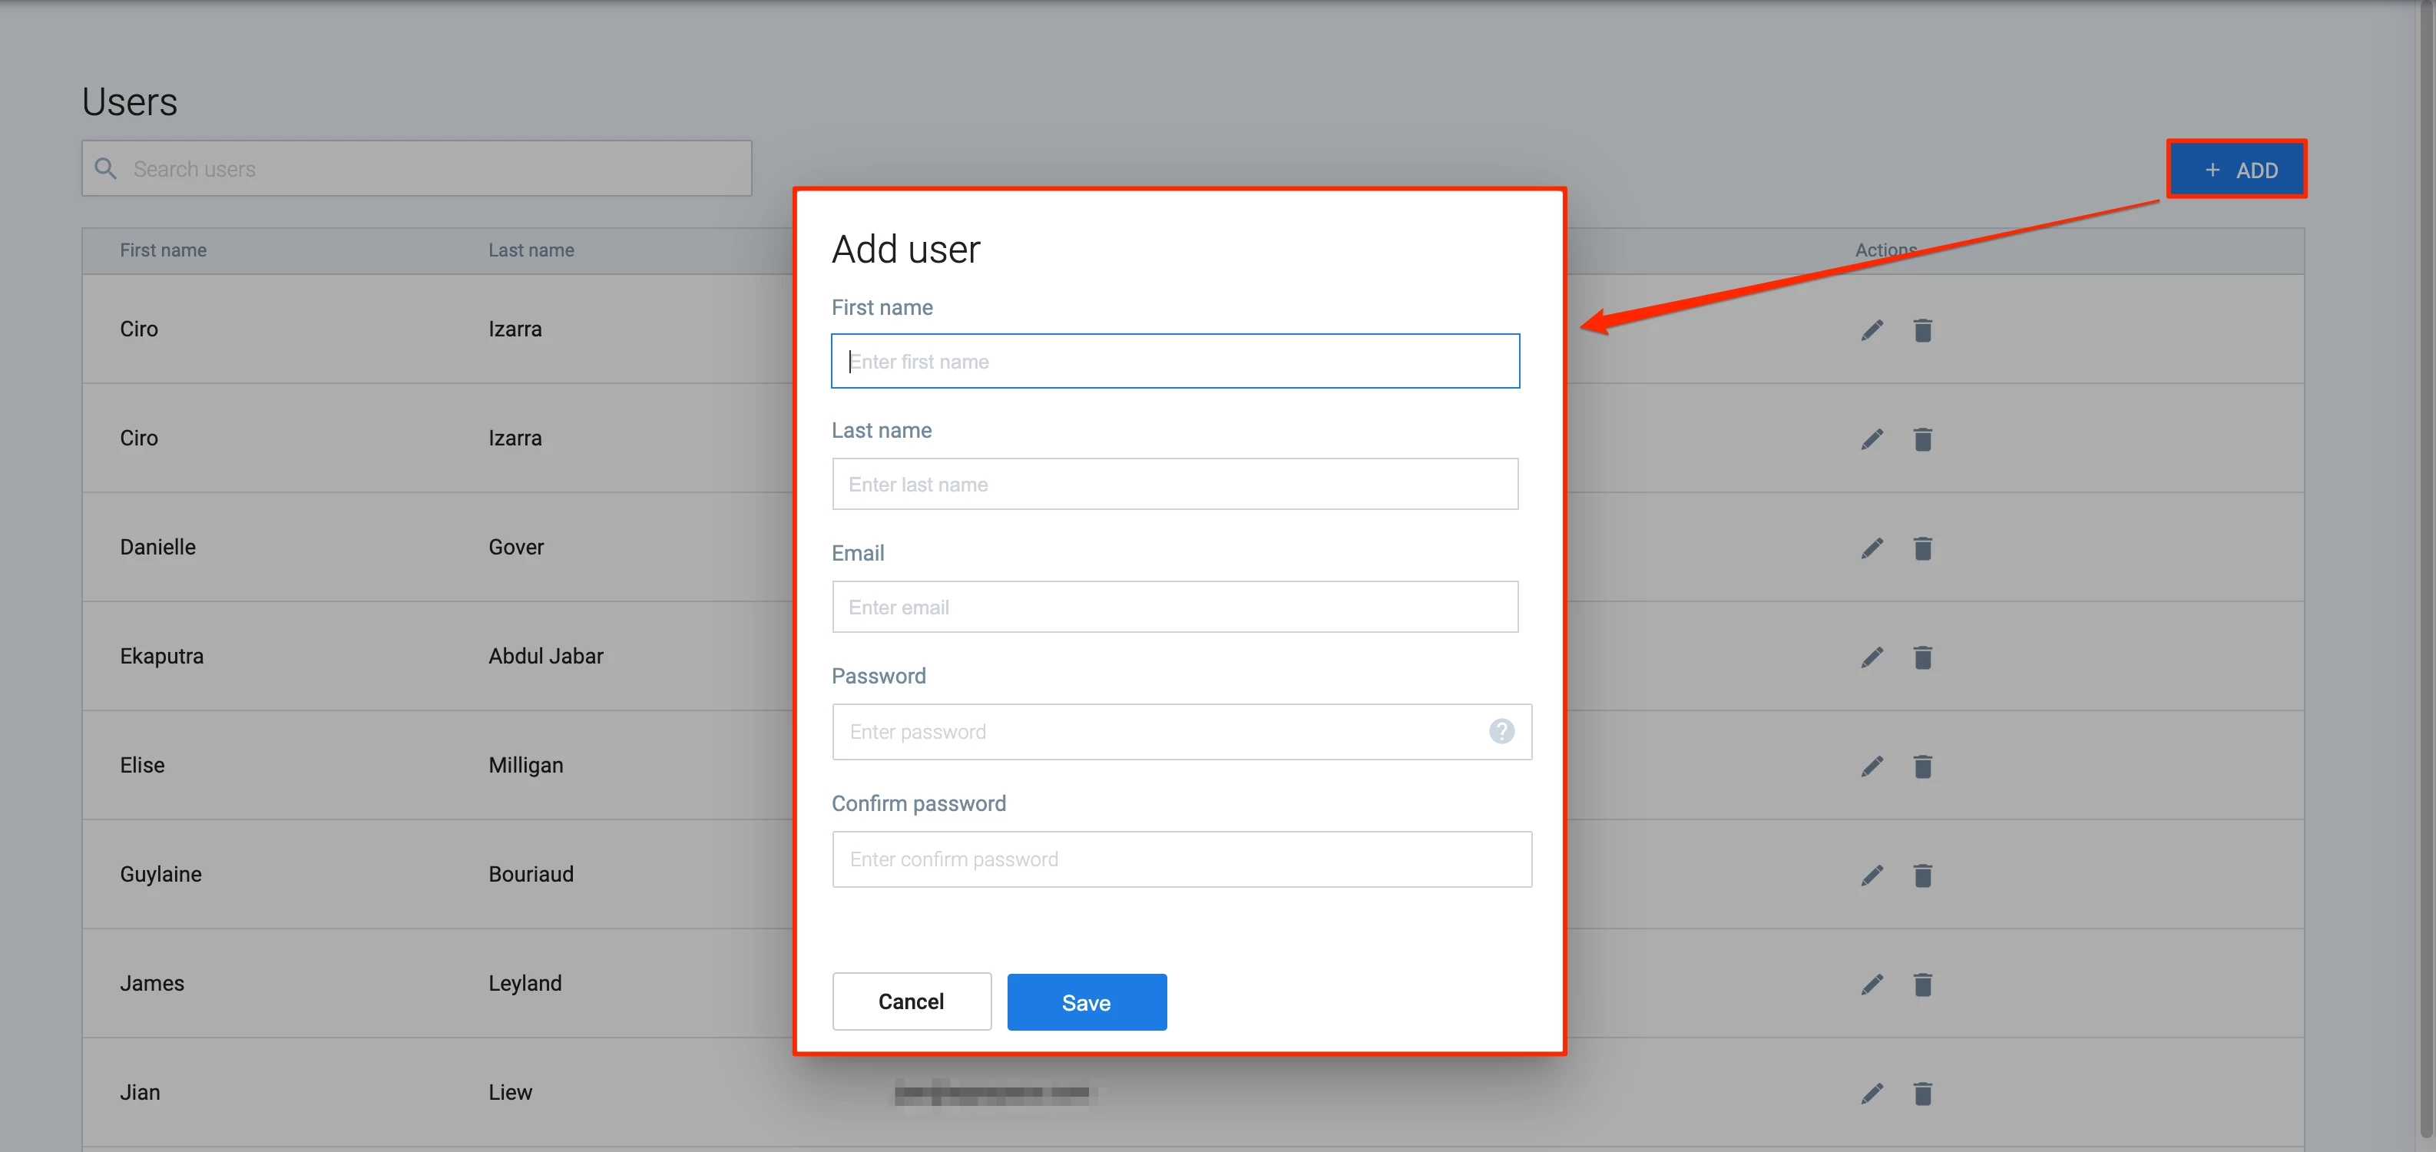Cancel the Add user dialog
Image resolution: width=2436 pixels, height=1152 pixels.
click(911, 1001)
